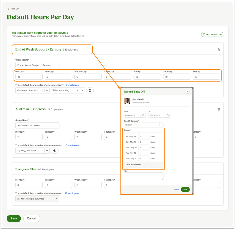Click the Everyone Else heading

26,169
